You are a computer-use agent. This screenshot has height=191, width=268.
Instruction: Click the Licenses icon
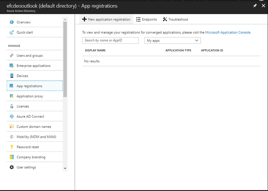tap(12, 106)
